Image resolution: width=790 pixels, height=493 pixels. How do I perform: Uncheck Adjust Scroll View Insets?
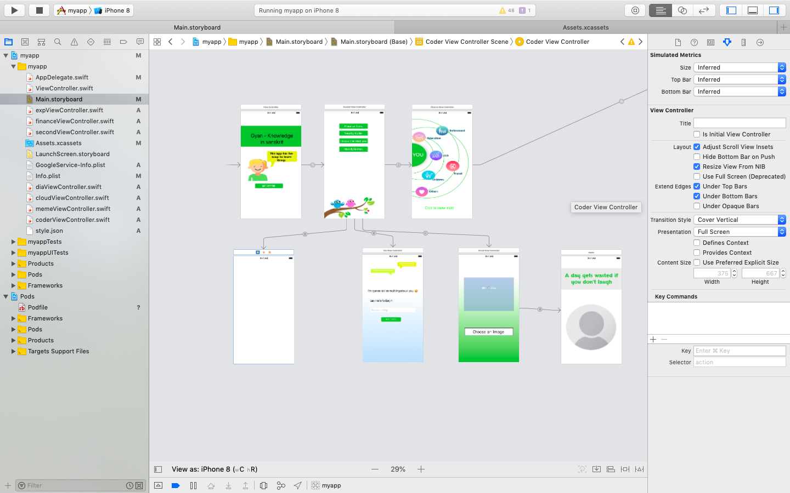697,147
